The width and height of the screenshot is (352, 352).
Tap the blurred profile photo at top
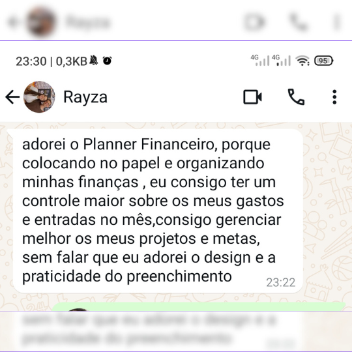(40, 22)
